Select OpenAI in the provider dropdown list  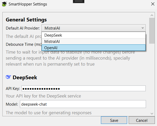94,48
